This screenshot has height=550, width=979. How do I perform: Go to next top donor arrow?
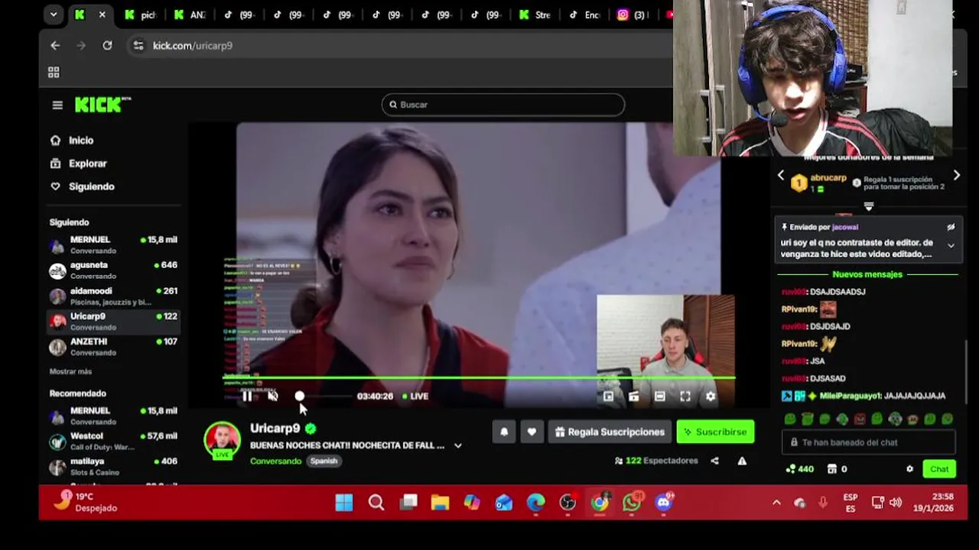click(956, 176)
